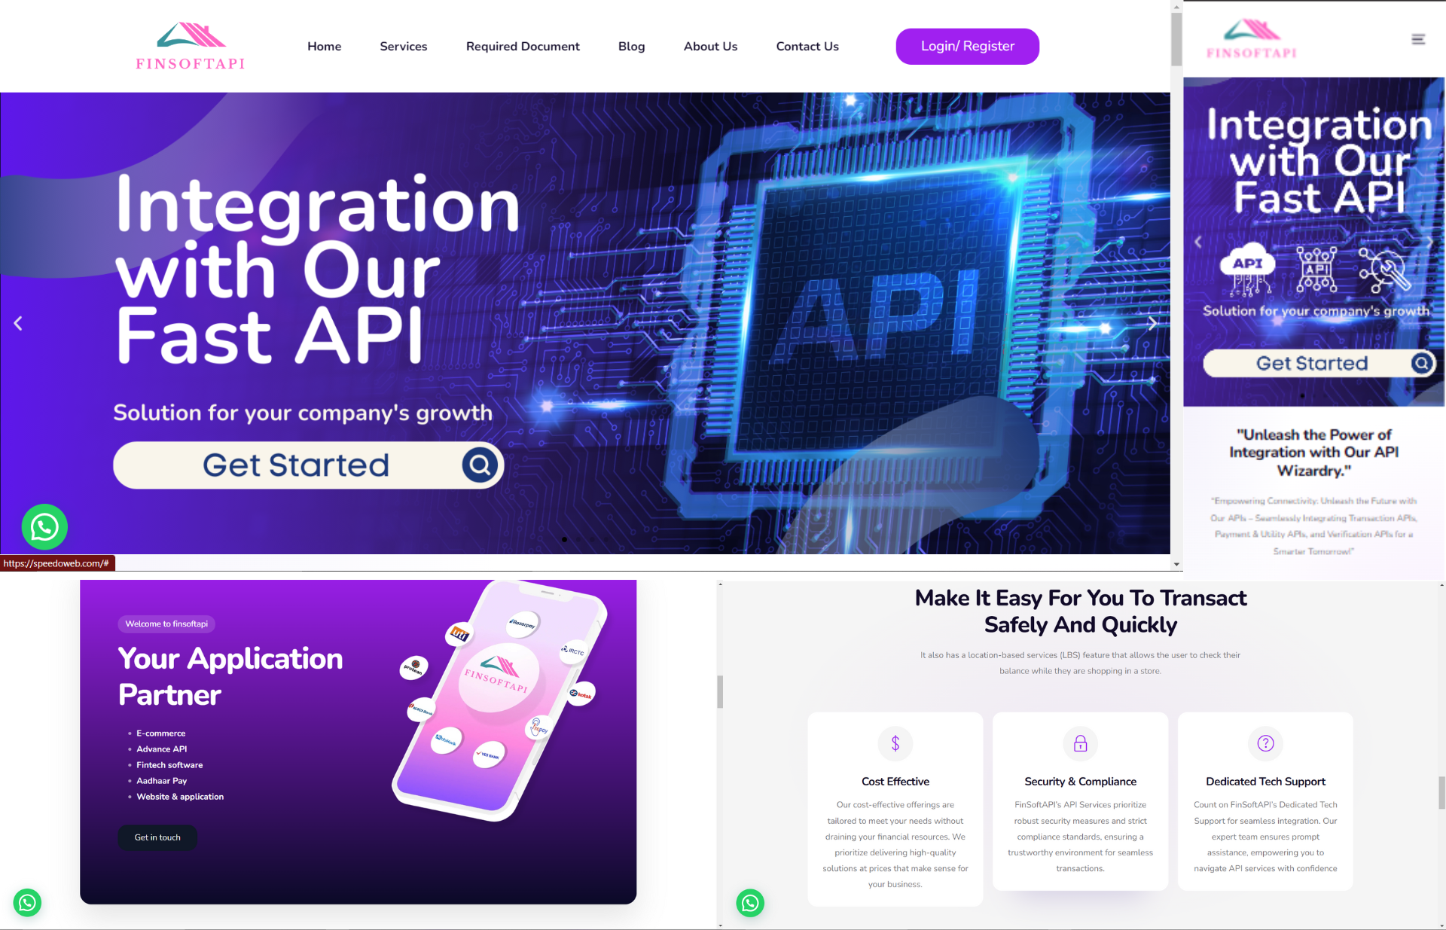Open WhatsApp chat icon on desktop hero
1446x930 pixels.
click(x=44, y=526)
